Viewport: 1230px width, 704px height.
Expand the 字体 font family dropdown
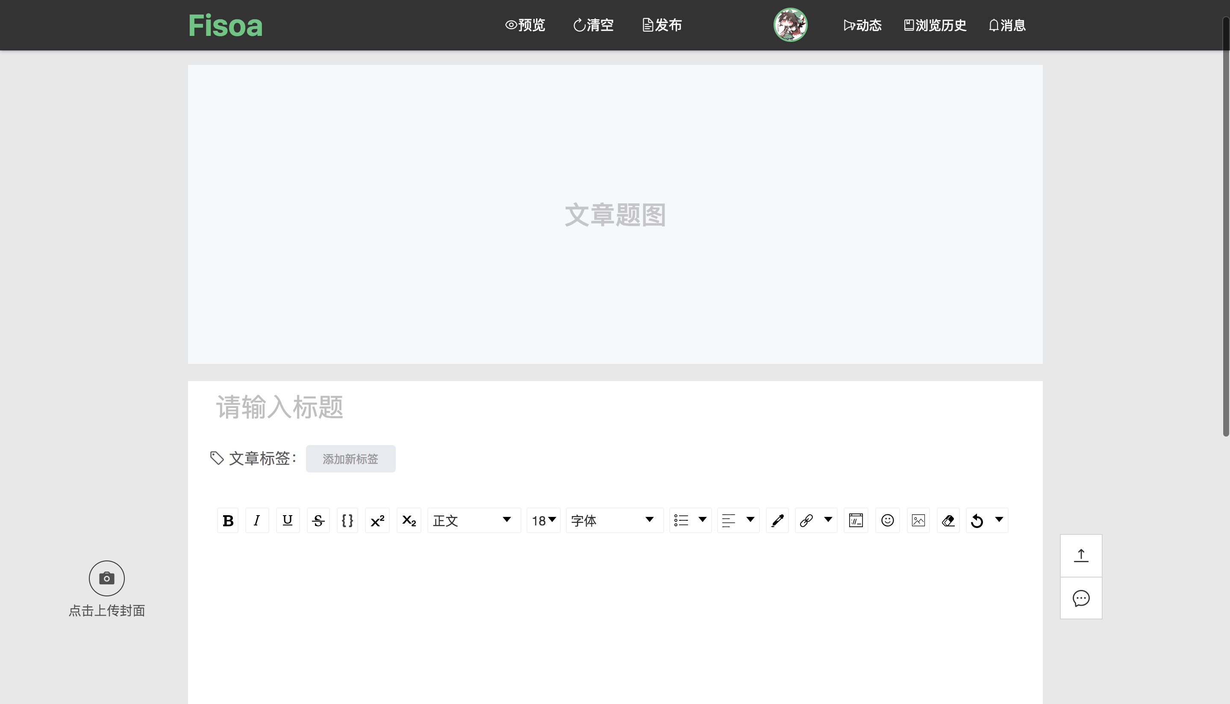(614, 521)
